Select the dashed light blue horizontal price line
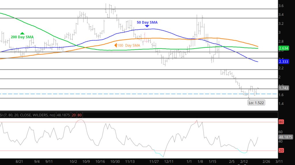Screen dimensions: 295x165 coord(115,94)
